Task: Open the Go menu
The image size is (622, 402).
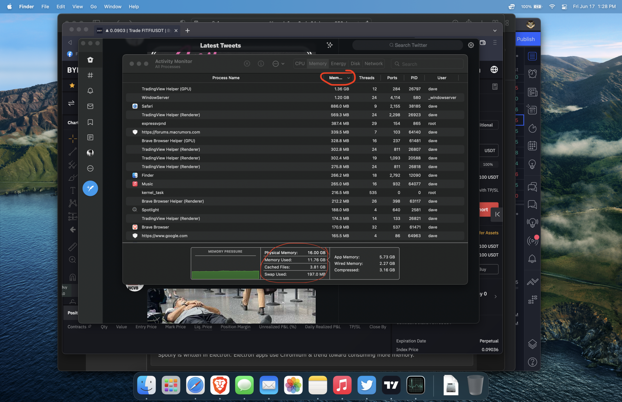Action: (x=93, y=7)
